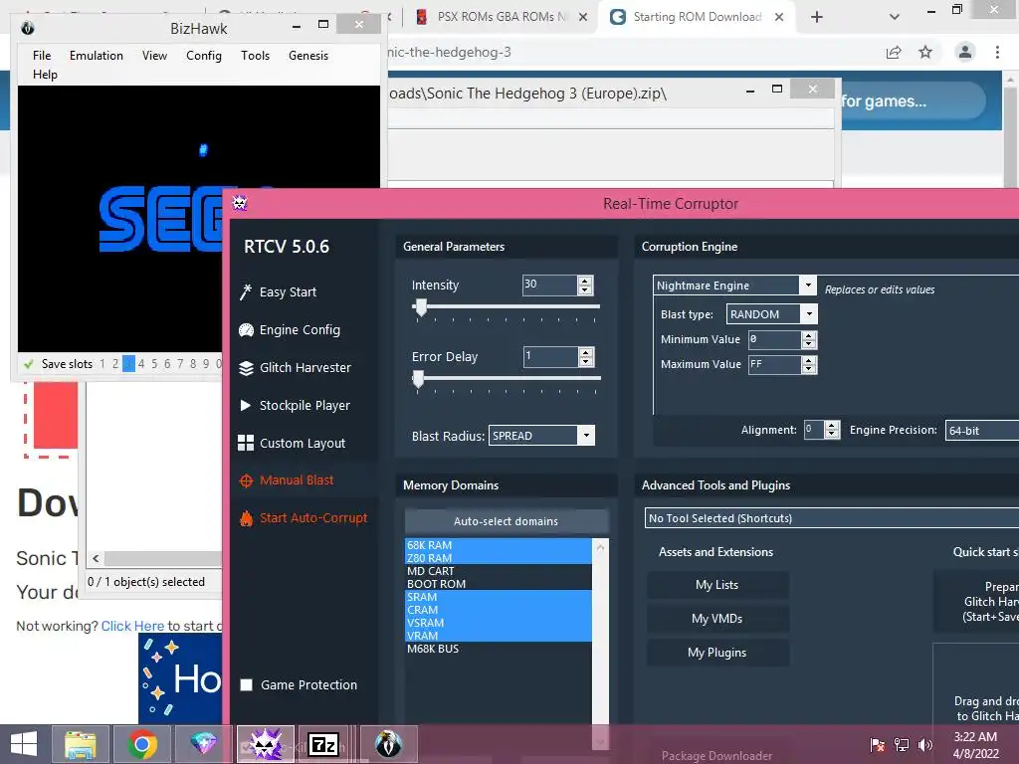Click taskbar network icon
Image resolution: width=1019 pixels, height=764 pixels.
coord(902,744)
